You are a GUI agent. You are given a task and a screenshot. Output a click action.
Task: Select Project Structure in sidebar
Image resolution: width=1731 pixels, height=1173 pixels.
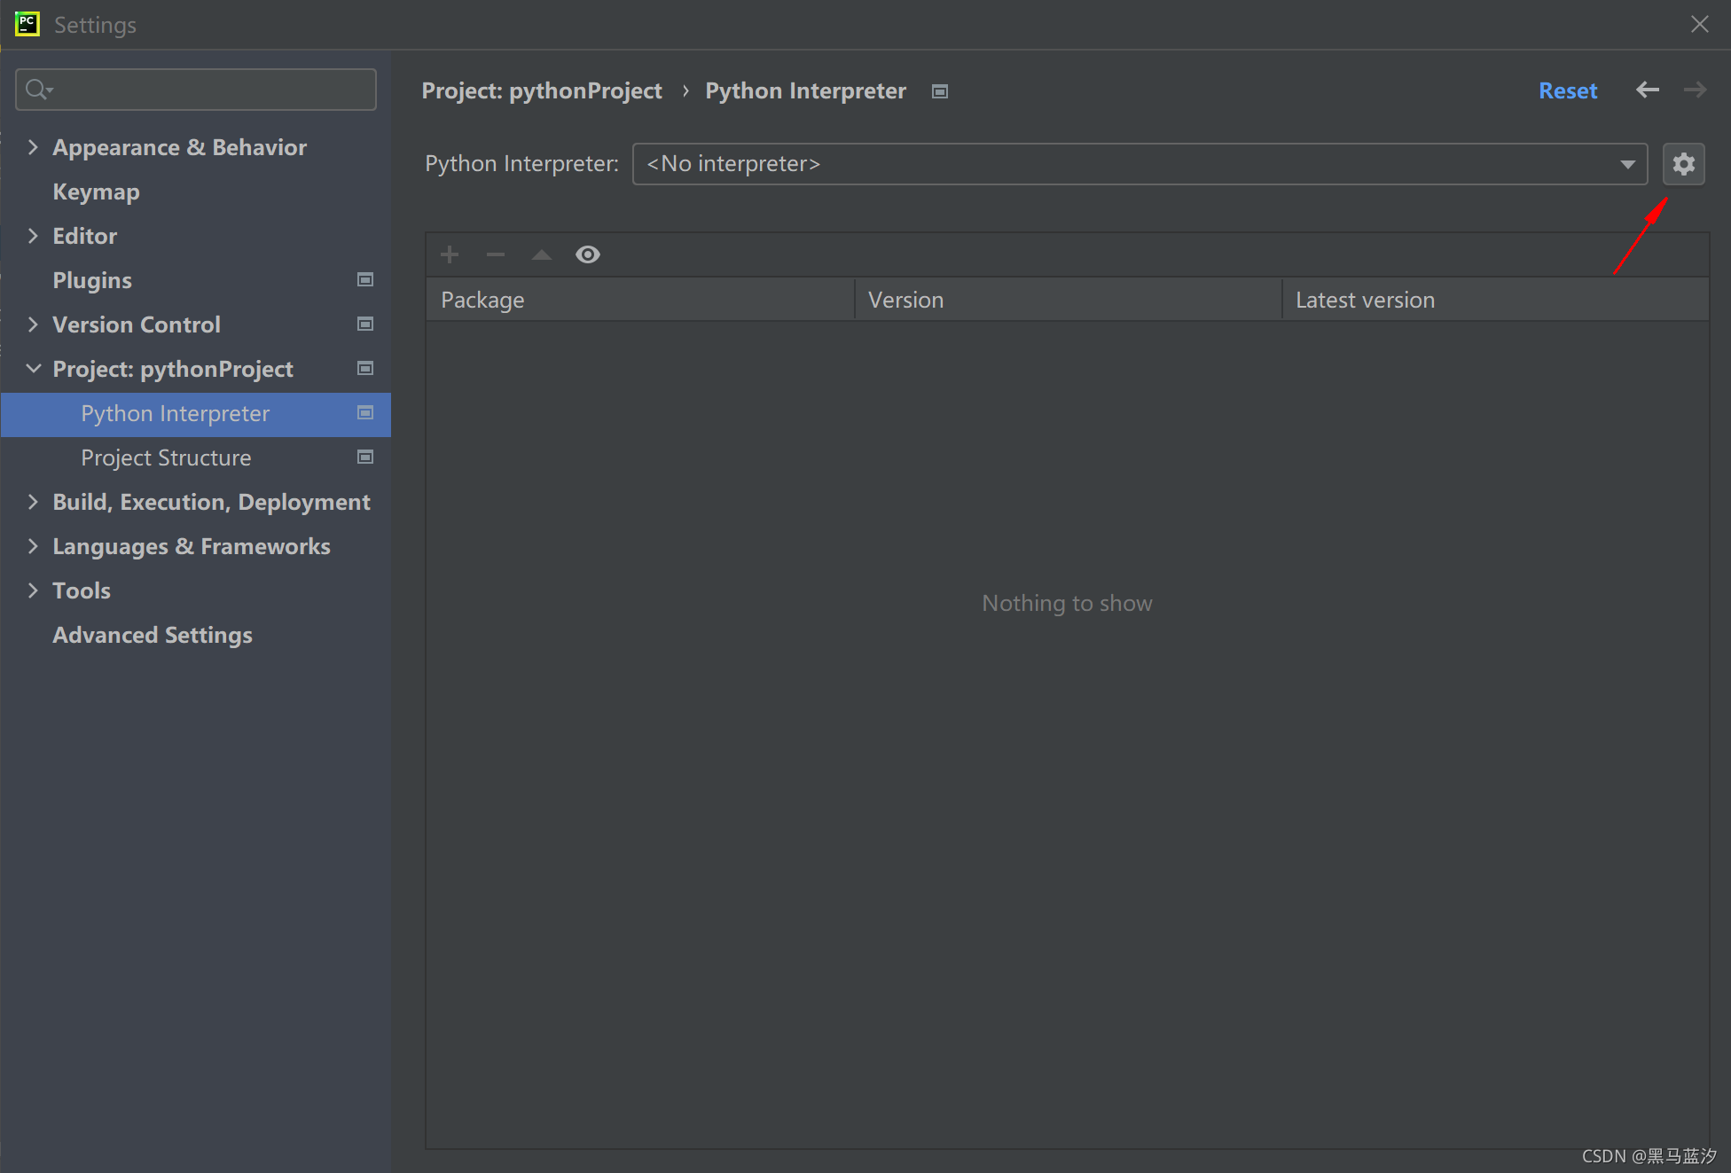click(x=166, y=457)
